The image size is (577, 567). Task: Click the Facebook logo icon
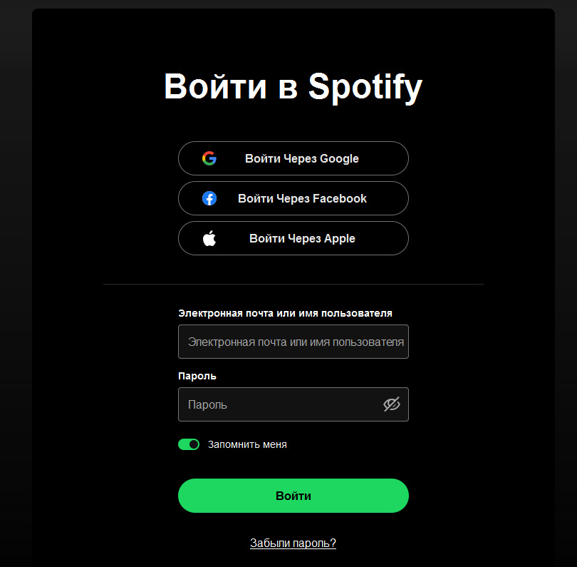pos(209,198)
